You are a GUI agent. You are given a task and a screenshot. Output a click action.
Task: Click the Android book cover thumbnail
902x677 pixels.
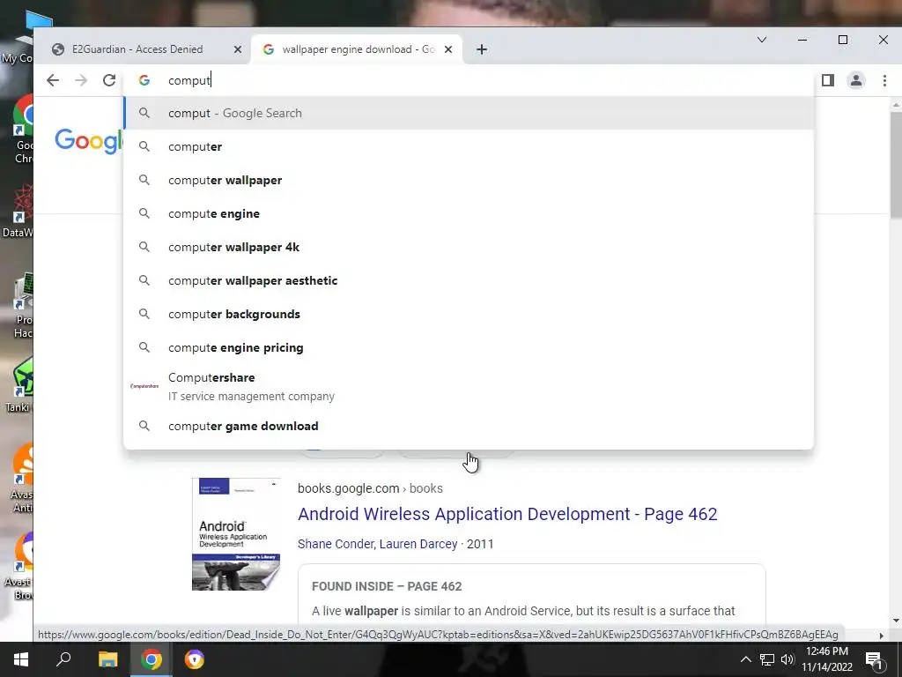pyautogui.click(x=236, y=534)
